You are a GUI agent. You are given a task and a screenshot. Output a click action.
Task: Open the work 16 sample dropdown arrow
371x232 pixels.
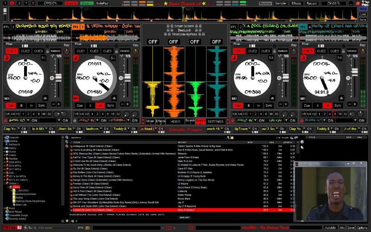pos(222,129)
